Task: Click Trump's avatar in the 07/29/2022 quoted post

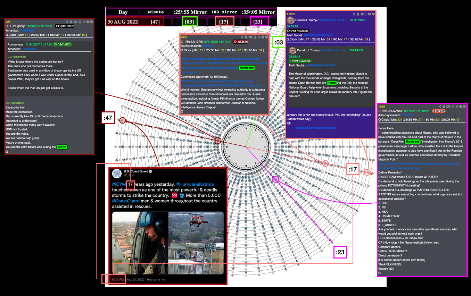Action: pyautogui.click(x=292, y=50)
